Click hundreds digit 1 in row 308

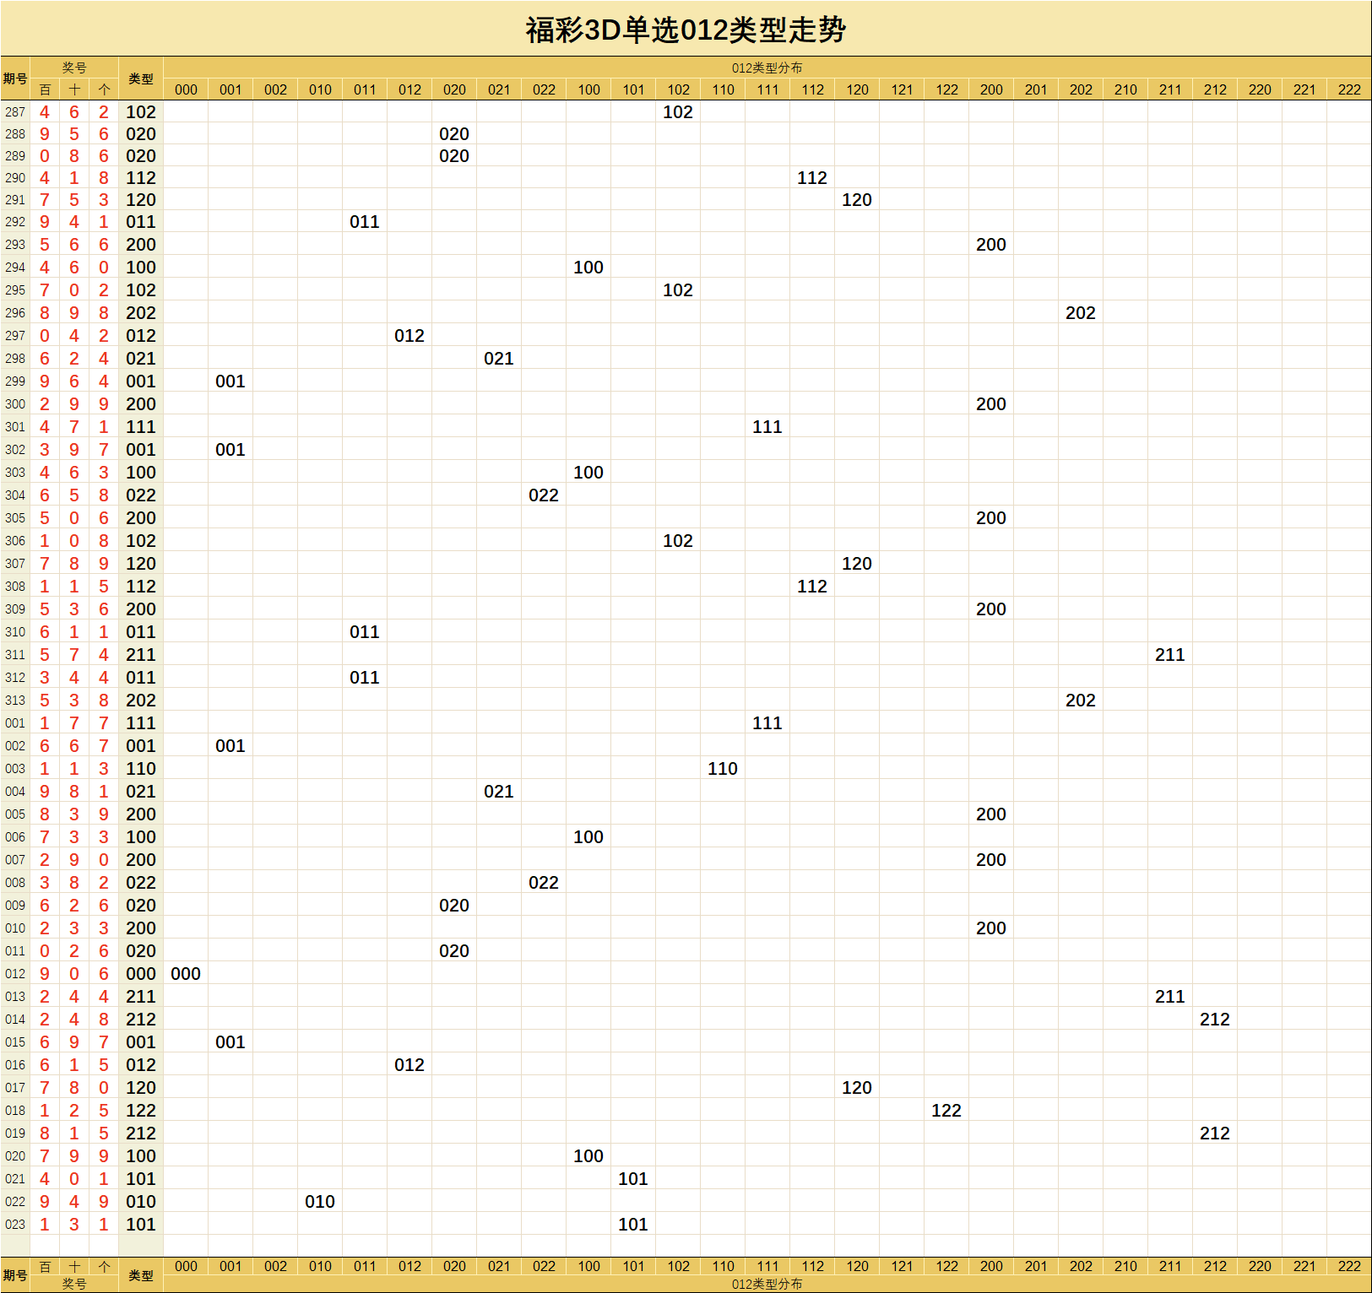(x=45, y=586)
